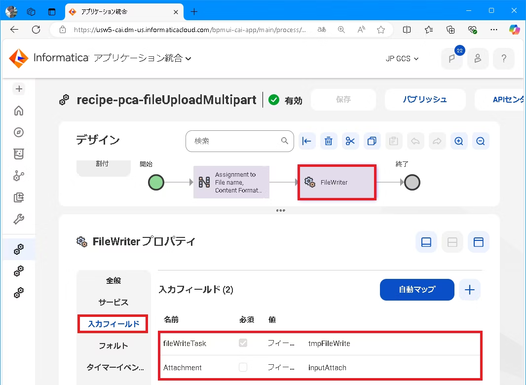Click the 割付 assignment palette item
Viewport: 526px width, 385px height.
tap(103, 167)
